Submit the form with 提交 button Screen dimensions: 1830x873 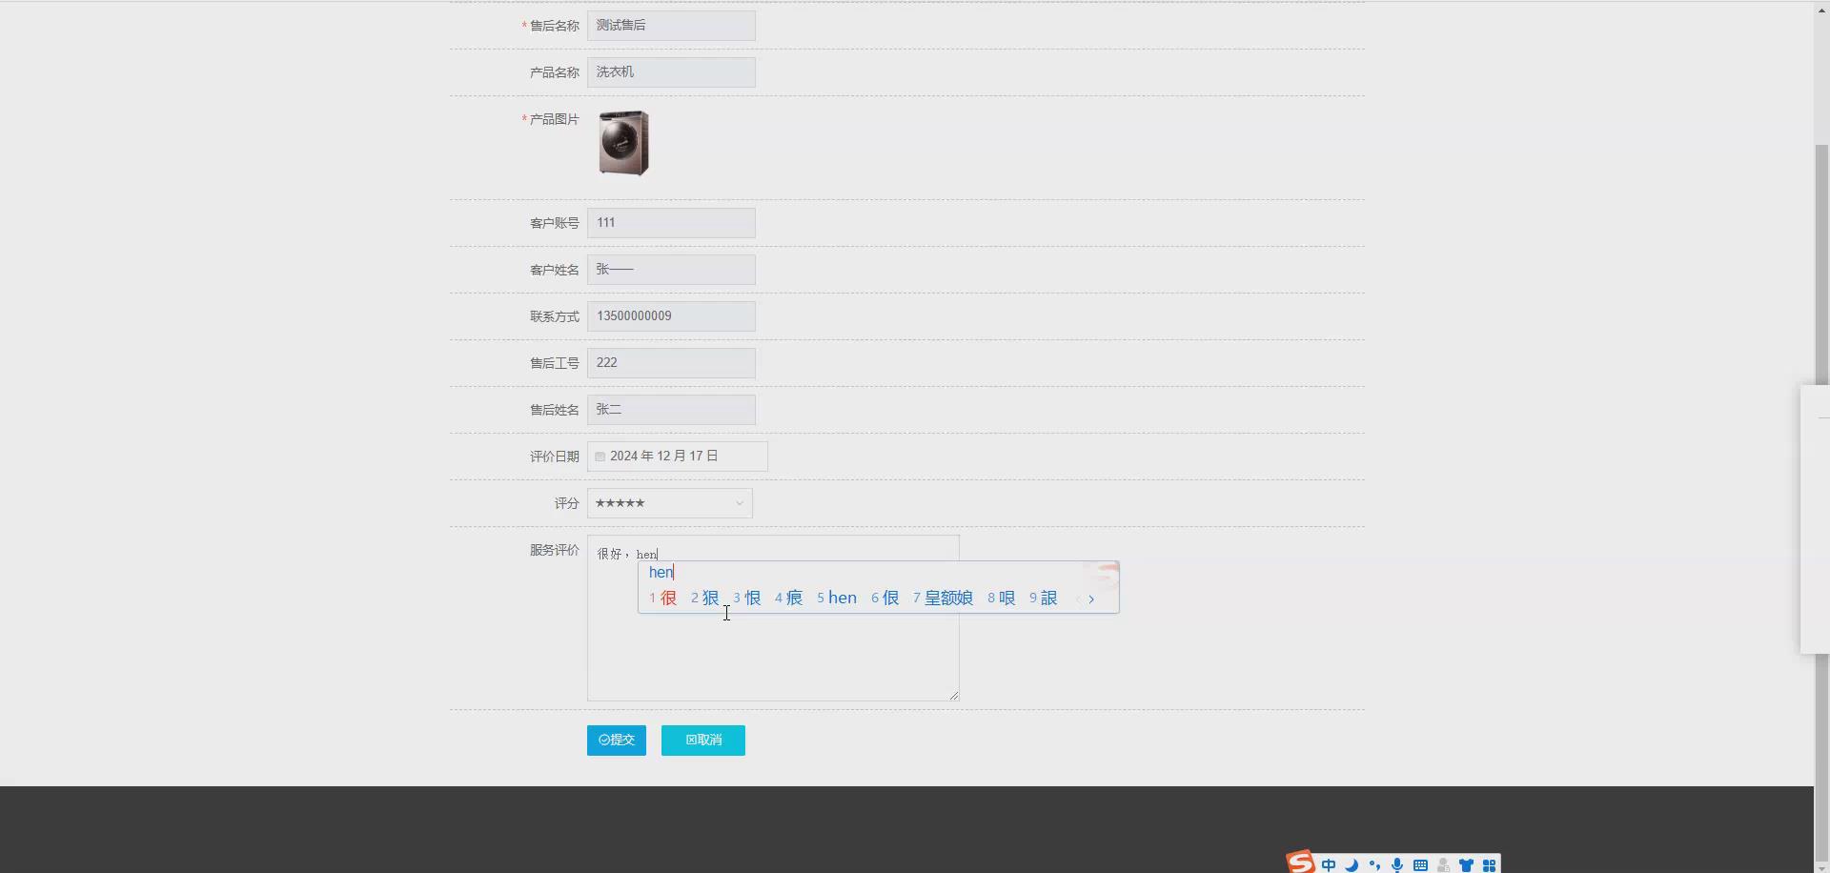tap(617, 741)
